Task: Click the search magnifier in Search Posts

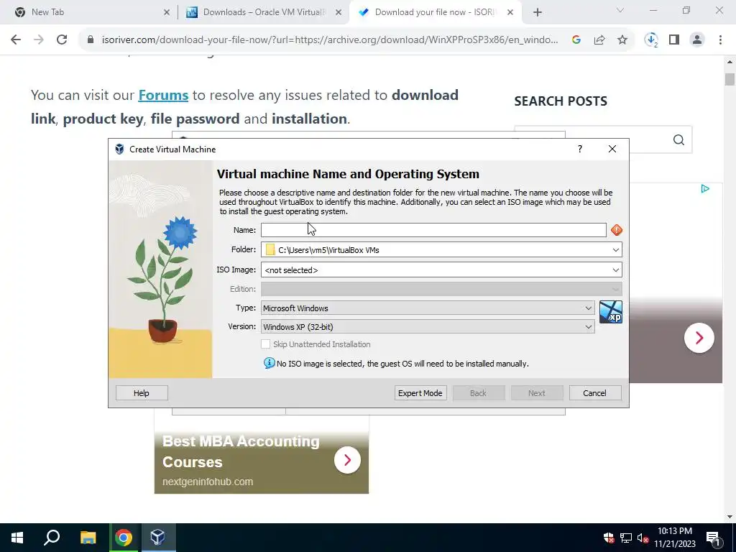Action: (x=678, y=140)
